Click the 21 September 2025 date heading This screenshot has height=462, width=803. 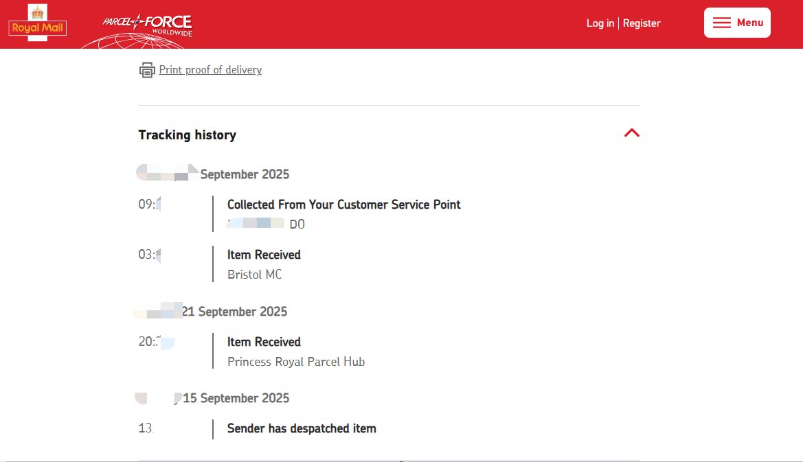tap(234, 312)
